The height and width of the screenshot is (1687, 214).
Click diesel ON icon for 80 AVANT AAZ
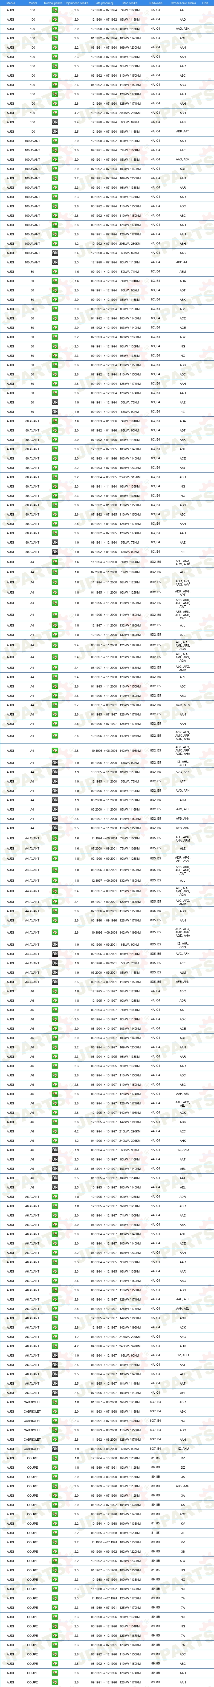coord(55,542)
